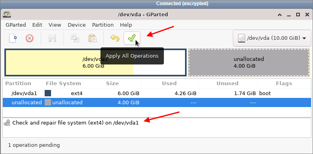Click the ext4 file system cell
313x154 pixels.
(x=77, y=93)
